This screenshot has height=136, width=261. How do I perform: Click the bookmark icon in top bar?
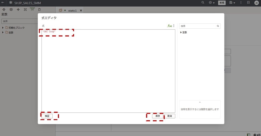(x=248, y=2)
